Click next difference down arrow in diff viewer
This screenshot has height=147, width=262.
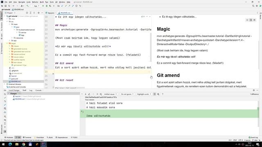click(86, 94)
